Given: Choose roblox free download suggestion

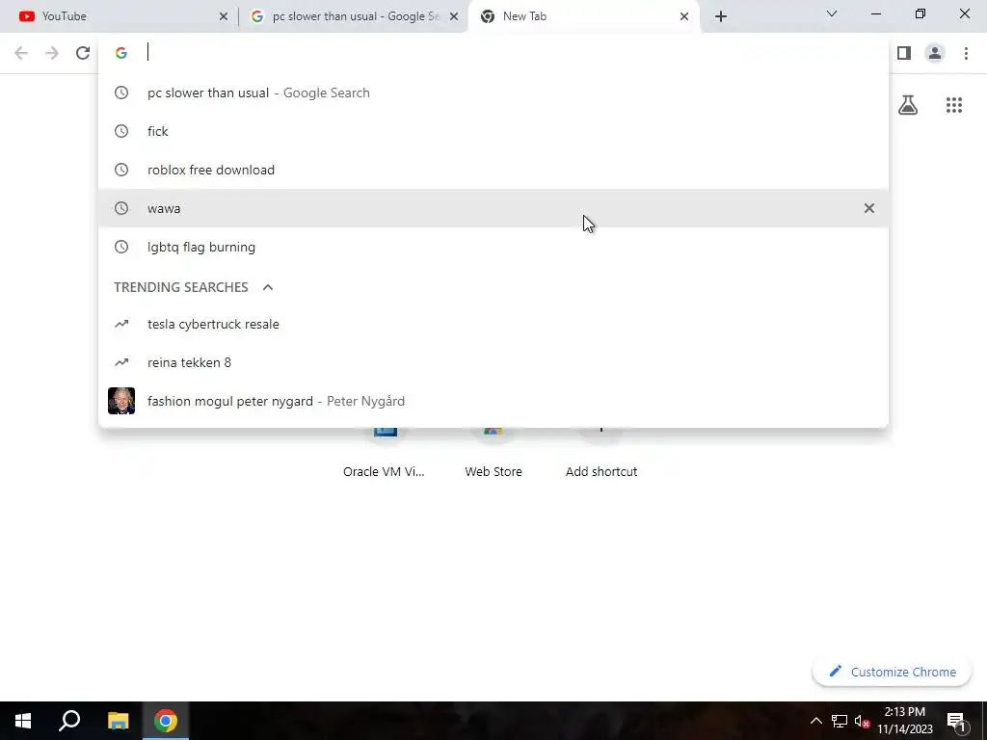Looking at the screenshot, I should click(493, 170).
